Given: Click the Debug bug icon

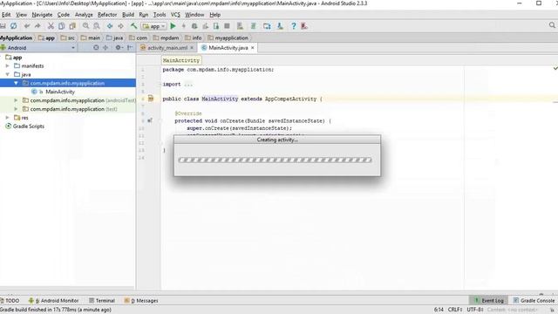Looking at the screenshot, I should (194, 26).
